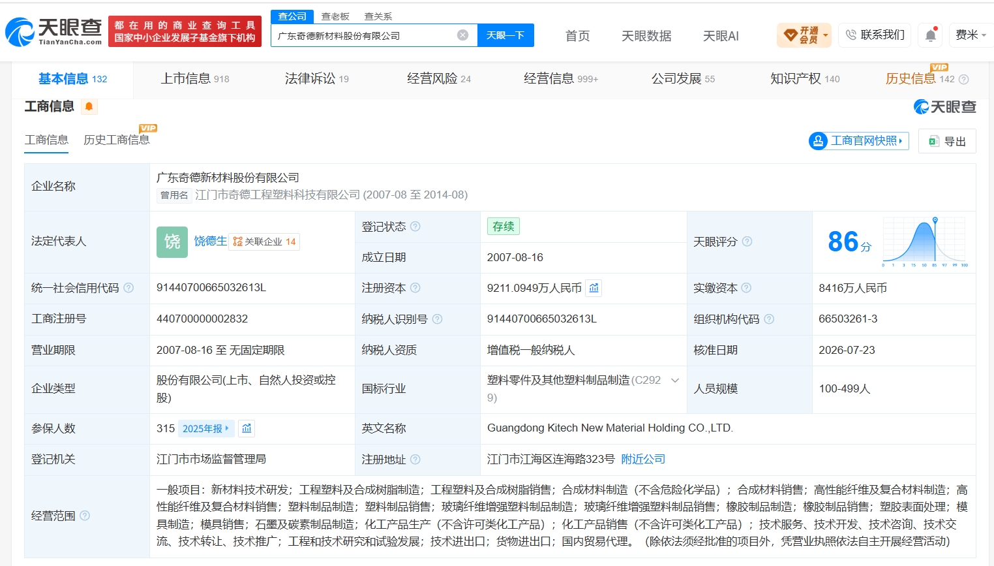Image resolution: width=994 pixels, height=566 pixels.
Task: Select the 核准日期 value 2026-07-23
Action: pyautogui.click(x=847, y=350)
